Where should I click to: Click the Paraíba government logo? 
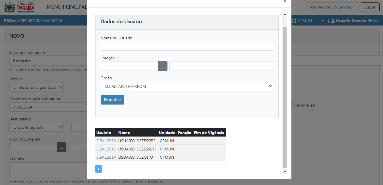19,7
